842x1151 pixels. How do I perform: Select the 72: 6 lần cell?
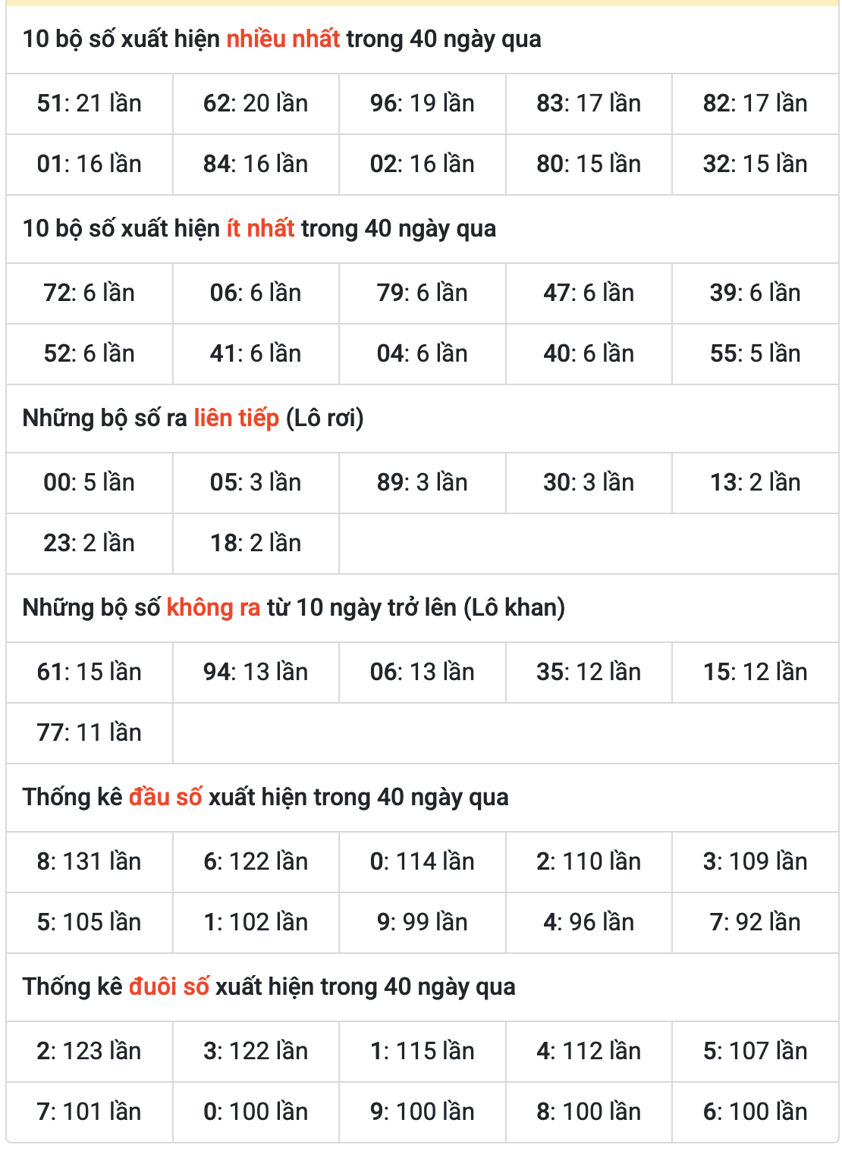pos(90,293)
